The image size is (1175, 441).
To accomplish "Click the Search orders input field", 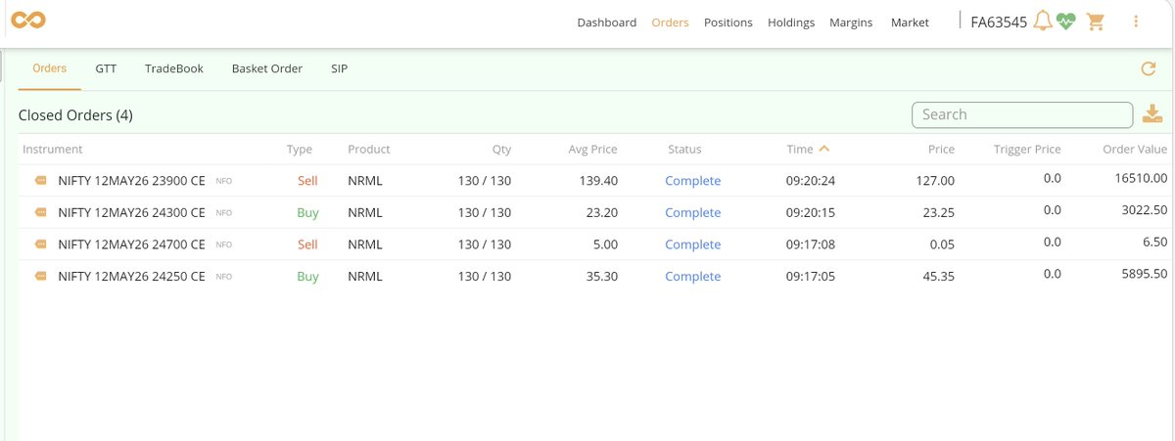I will [1022, 114].
